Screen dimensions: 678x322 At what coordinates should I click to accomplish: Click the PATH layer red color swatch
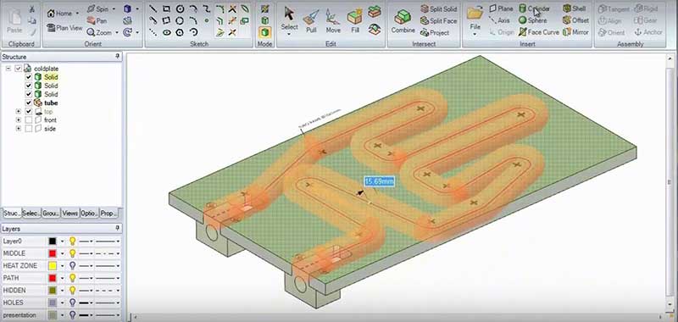pos(53,278)
